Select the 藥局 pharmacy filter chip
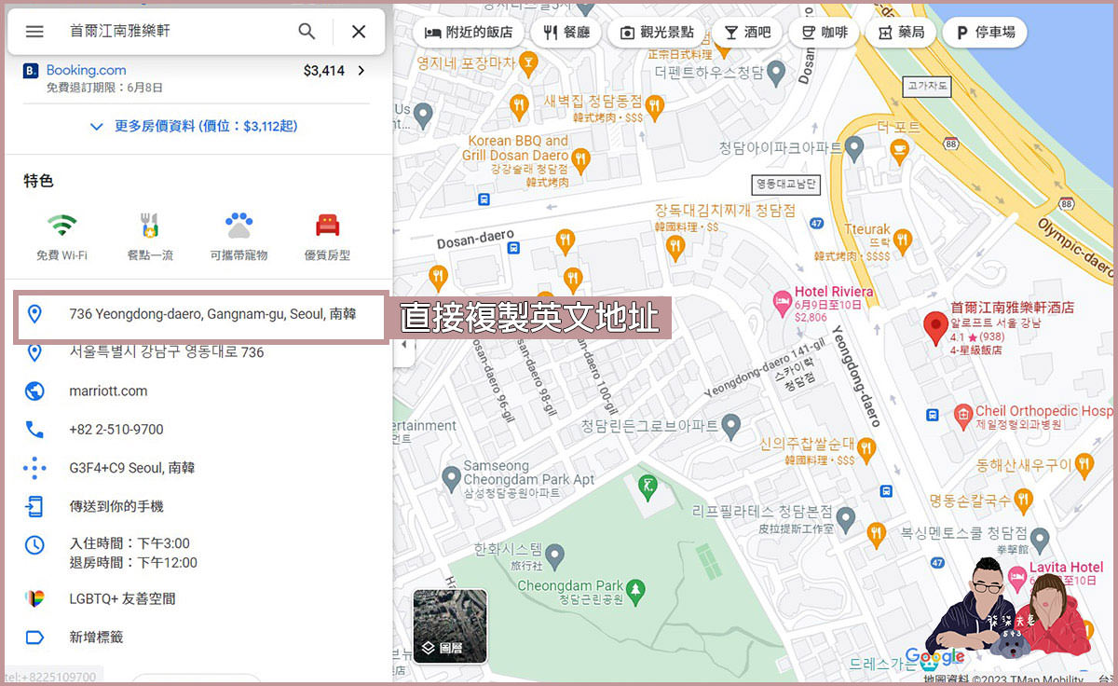Screen dimensions: 1118x686 [x=900, y=32]
